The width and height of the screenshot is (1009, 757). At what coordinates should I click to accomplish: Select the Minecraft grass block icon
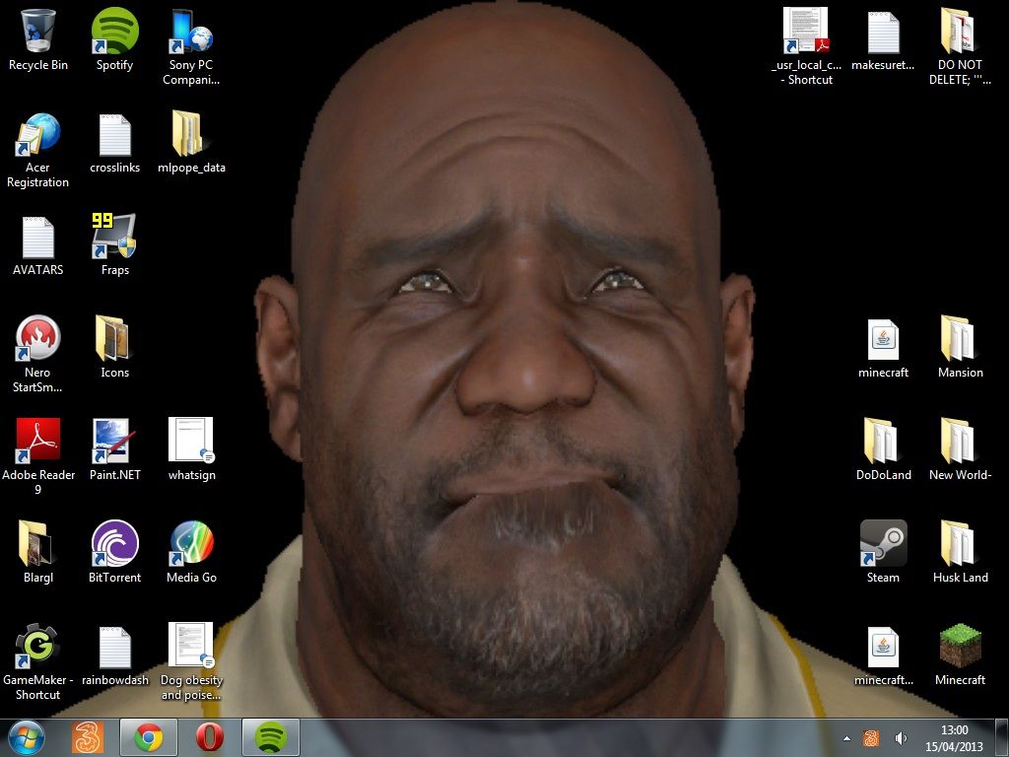tap(960, 654)
